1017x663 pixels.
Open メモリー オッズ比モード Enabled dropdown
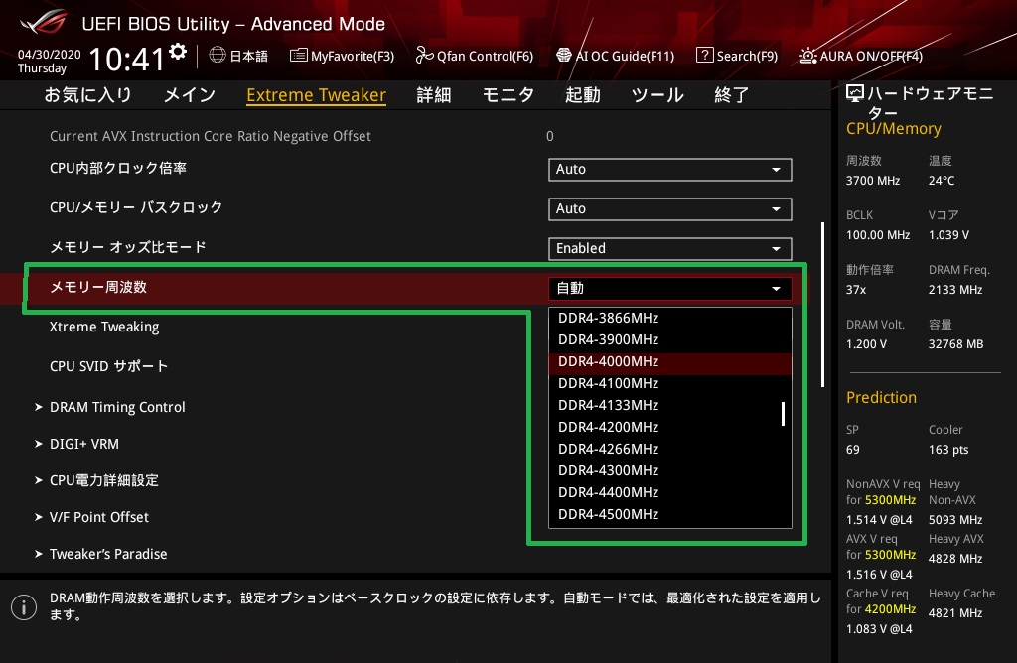(670, 248)
